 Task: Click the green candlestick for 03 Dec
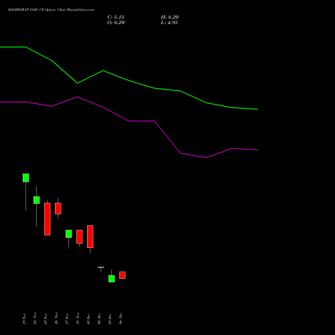click(111, 279)
